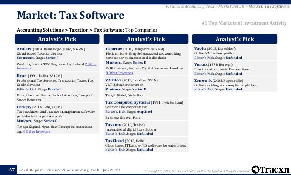
Task: Click the Ryan company name
Action: point(22,76)
